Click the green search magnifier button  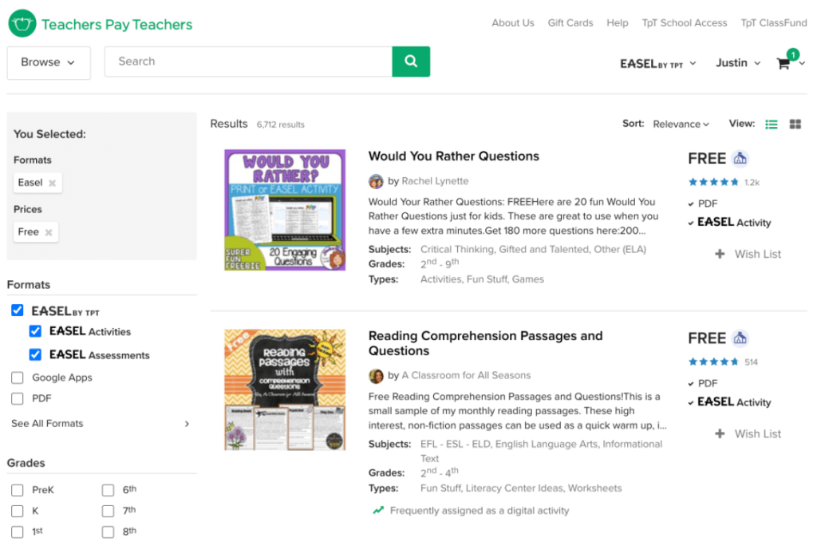[411, 61]
